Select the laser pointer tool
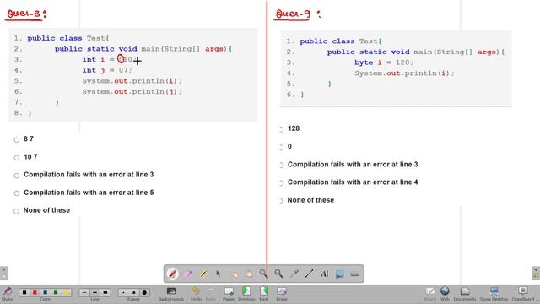This screenshot has width=540, height=304. tap(294, 274)
